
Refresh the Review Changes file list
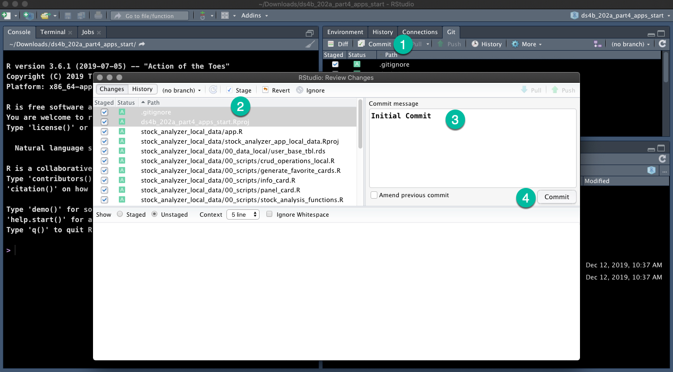pos(213,90)
